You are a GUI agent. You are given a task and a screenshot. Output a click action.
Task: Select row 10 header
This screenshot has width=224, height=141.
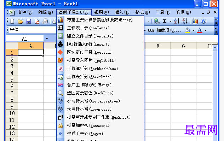tap(12, 113)
